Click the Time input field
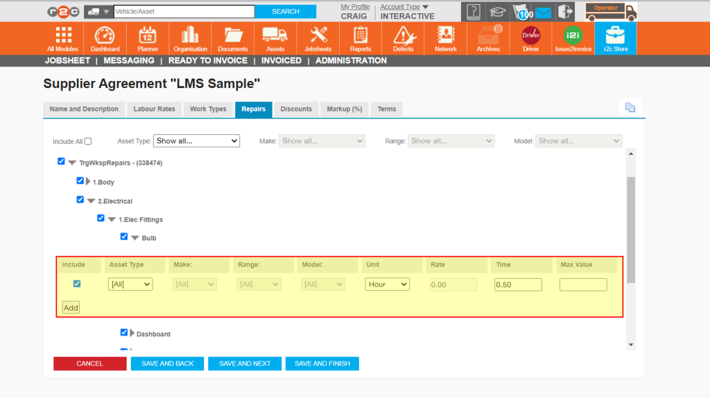710x398 pixels. coord(518,284)
